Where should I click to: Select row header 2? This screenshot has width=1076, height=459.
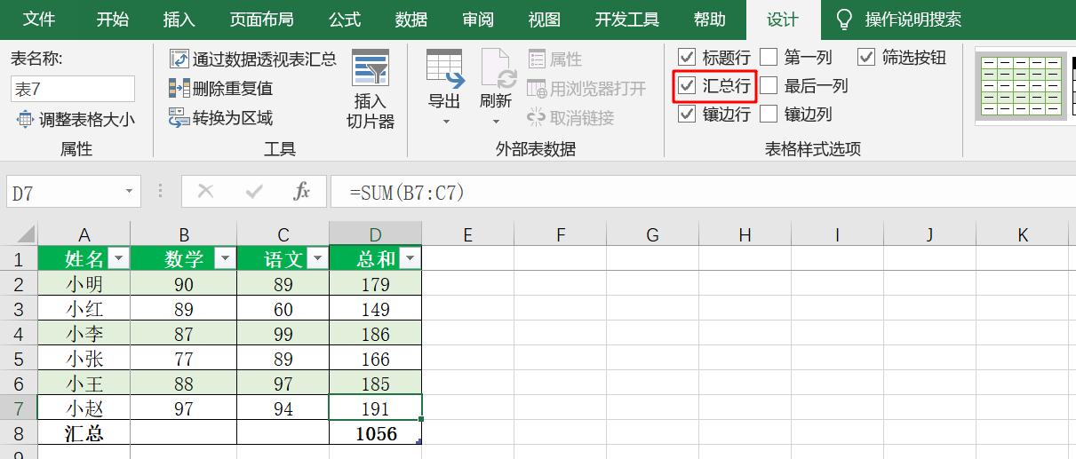(19, 284)
